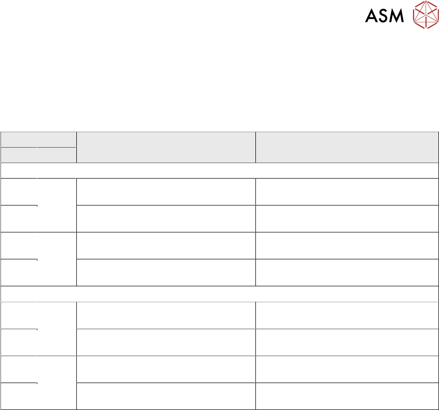Click second section's last row right cell
Screen dimensions: 439x410
pos(347,396)
